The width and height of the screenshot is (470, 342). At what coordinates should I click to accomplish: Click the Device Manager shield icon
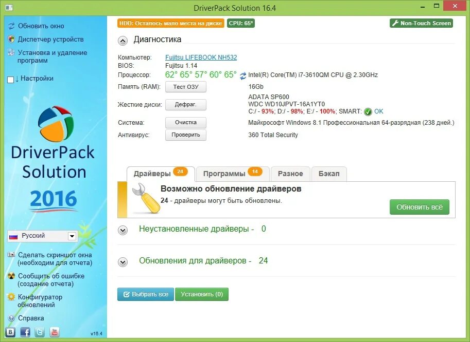tap(11, 39)
